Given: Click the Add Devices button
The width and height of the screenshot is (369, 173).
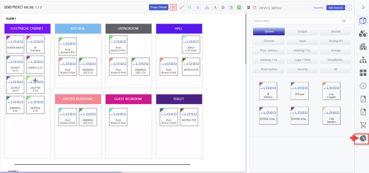Looking at the screenshot, I should 335,8.
